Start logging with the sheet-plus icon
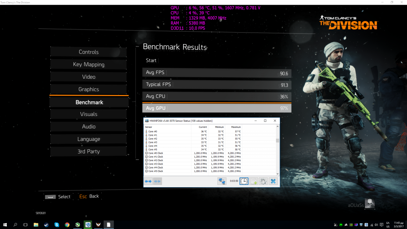 pos(253,181)
